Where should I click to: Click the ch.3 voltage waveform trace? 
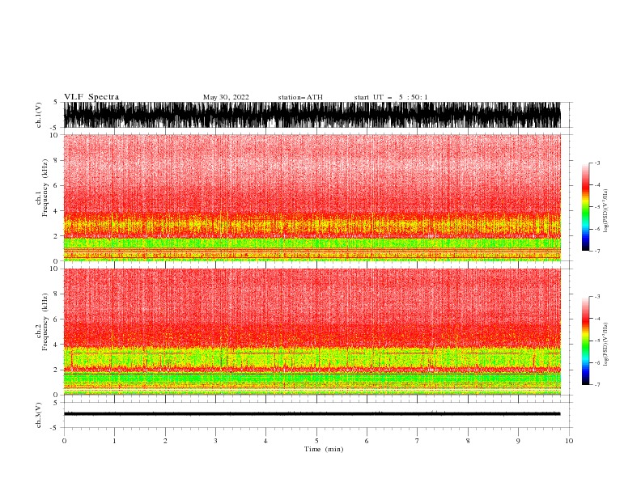coord(312,414)
